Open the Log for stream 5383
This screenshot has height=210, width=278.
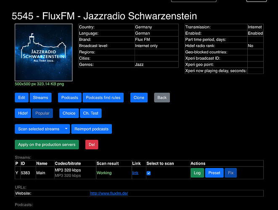pyautogui.click(x=197, y=173)
